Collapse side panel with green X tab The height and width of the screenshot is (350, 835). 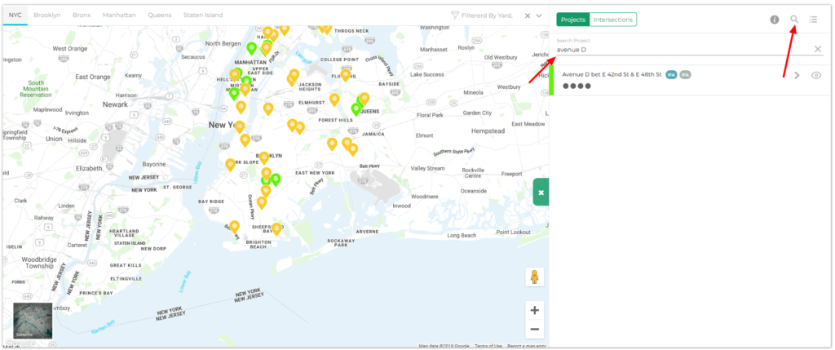coord(540,192)
